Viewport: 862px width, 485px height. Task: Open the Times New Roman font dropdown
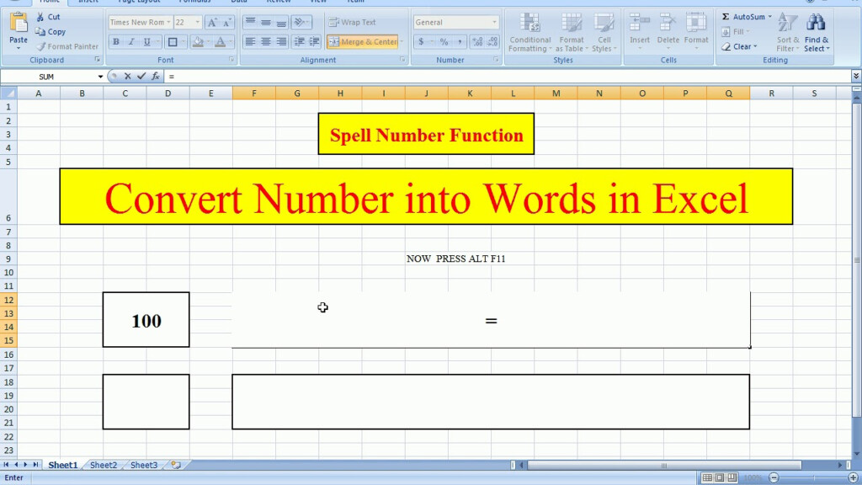tap(168, 23)
